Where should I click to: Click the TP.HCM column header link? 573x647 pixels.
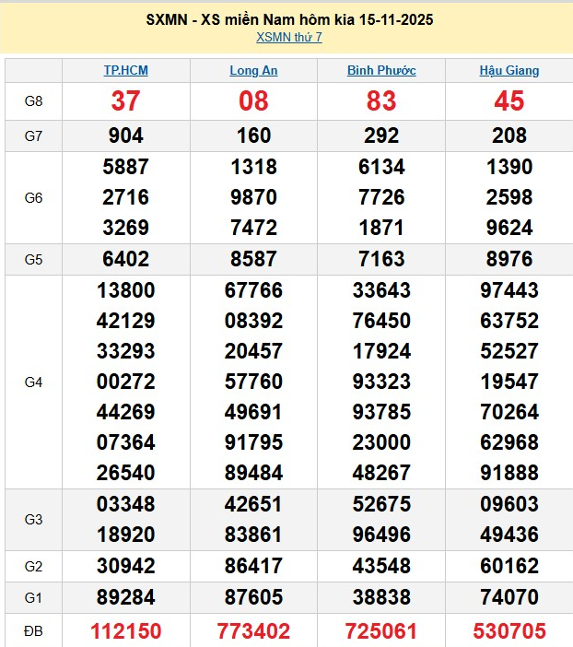125,70
